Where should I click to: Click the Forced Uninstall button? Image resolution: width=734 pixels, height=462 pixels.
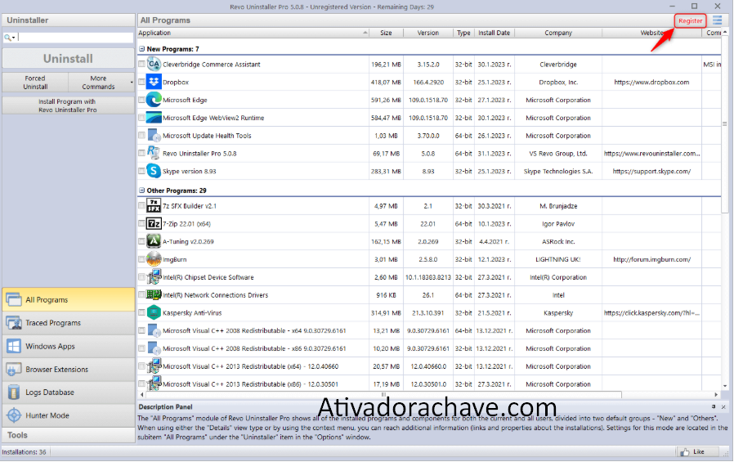coord(35,83)
